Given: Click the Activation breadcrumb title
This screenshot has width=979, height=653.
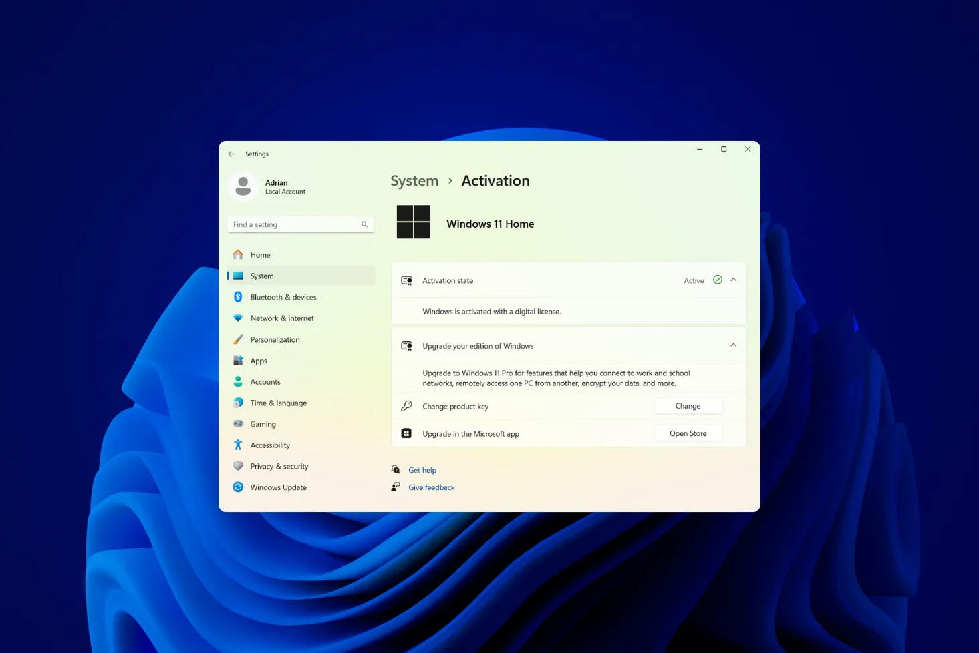Looking at the screenshot, I should click(x=495, y=181).
